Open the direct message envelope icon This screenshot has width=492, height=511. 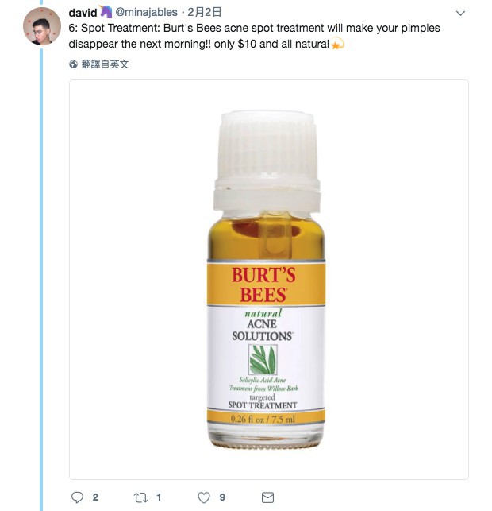pos(267,497)
